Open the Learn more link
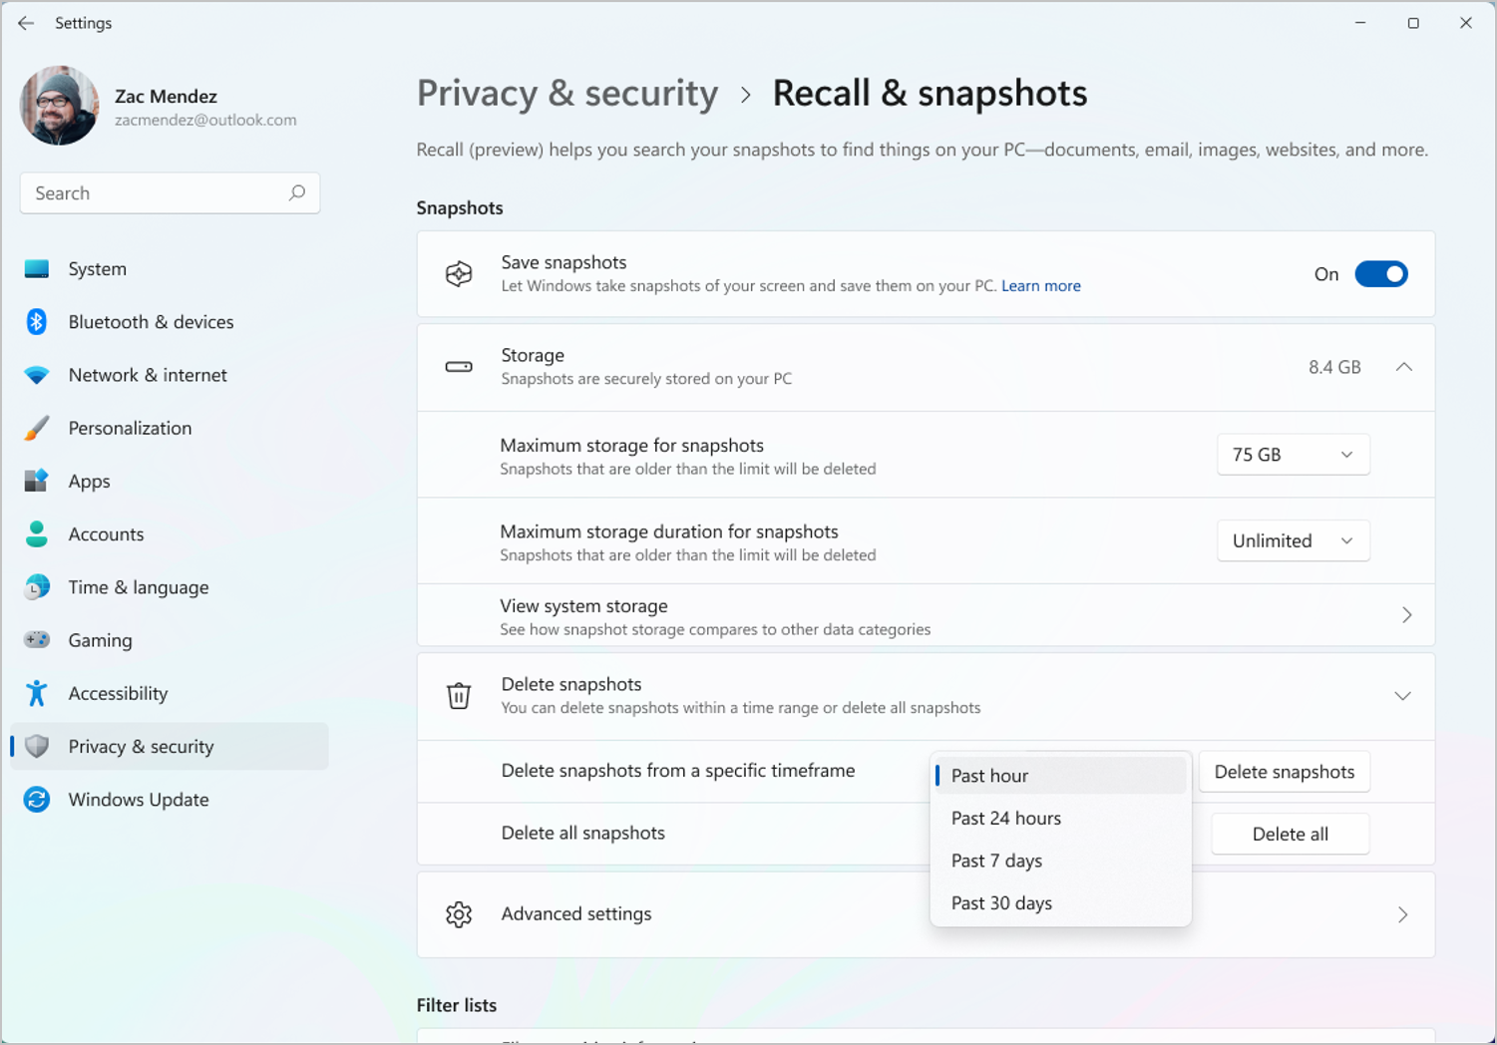 tap(1041, 286)
